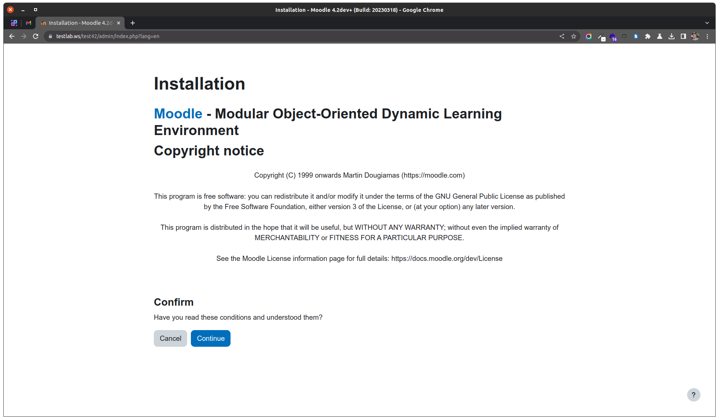Screen dimensions: 719x420
Task: Expand the tab search dropdown arrow
Action: (x=707, y=23)
